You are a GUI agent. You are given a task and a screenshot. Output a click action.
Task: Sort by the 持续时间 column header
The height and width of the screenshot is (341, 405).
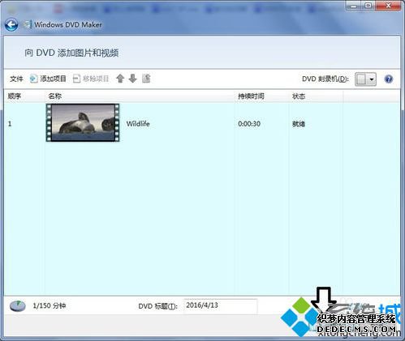tap(251, 96)
